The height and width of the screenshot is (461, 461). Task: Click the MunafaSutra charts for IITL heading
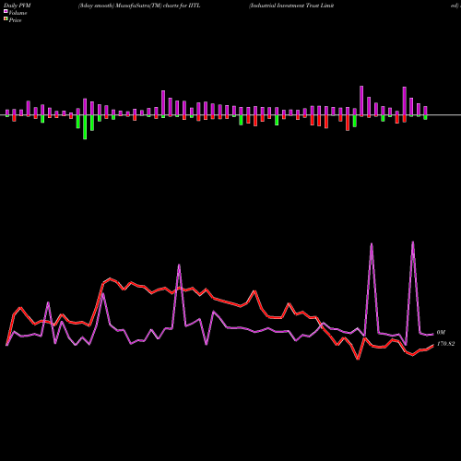pyautogui.click(x=139, y=6)
